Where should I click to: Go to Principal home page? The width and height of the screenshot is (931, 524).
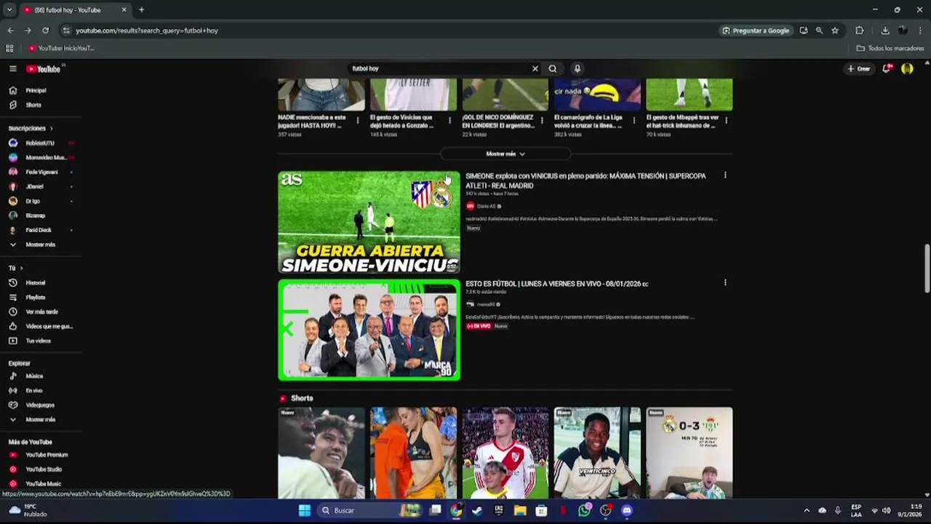tap(36, 90)
